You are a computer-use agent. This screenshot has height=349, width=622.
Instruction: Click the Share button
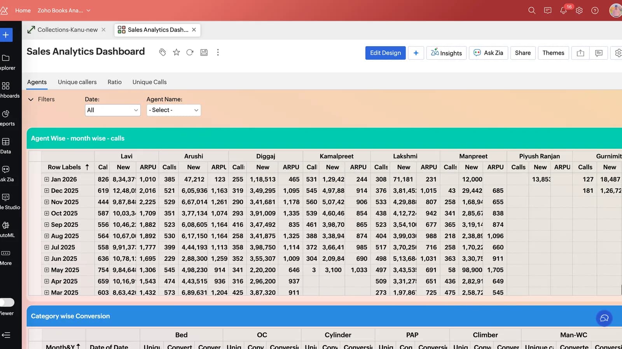pos(523,53)
